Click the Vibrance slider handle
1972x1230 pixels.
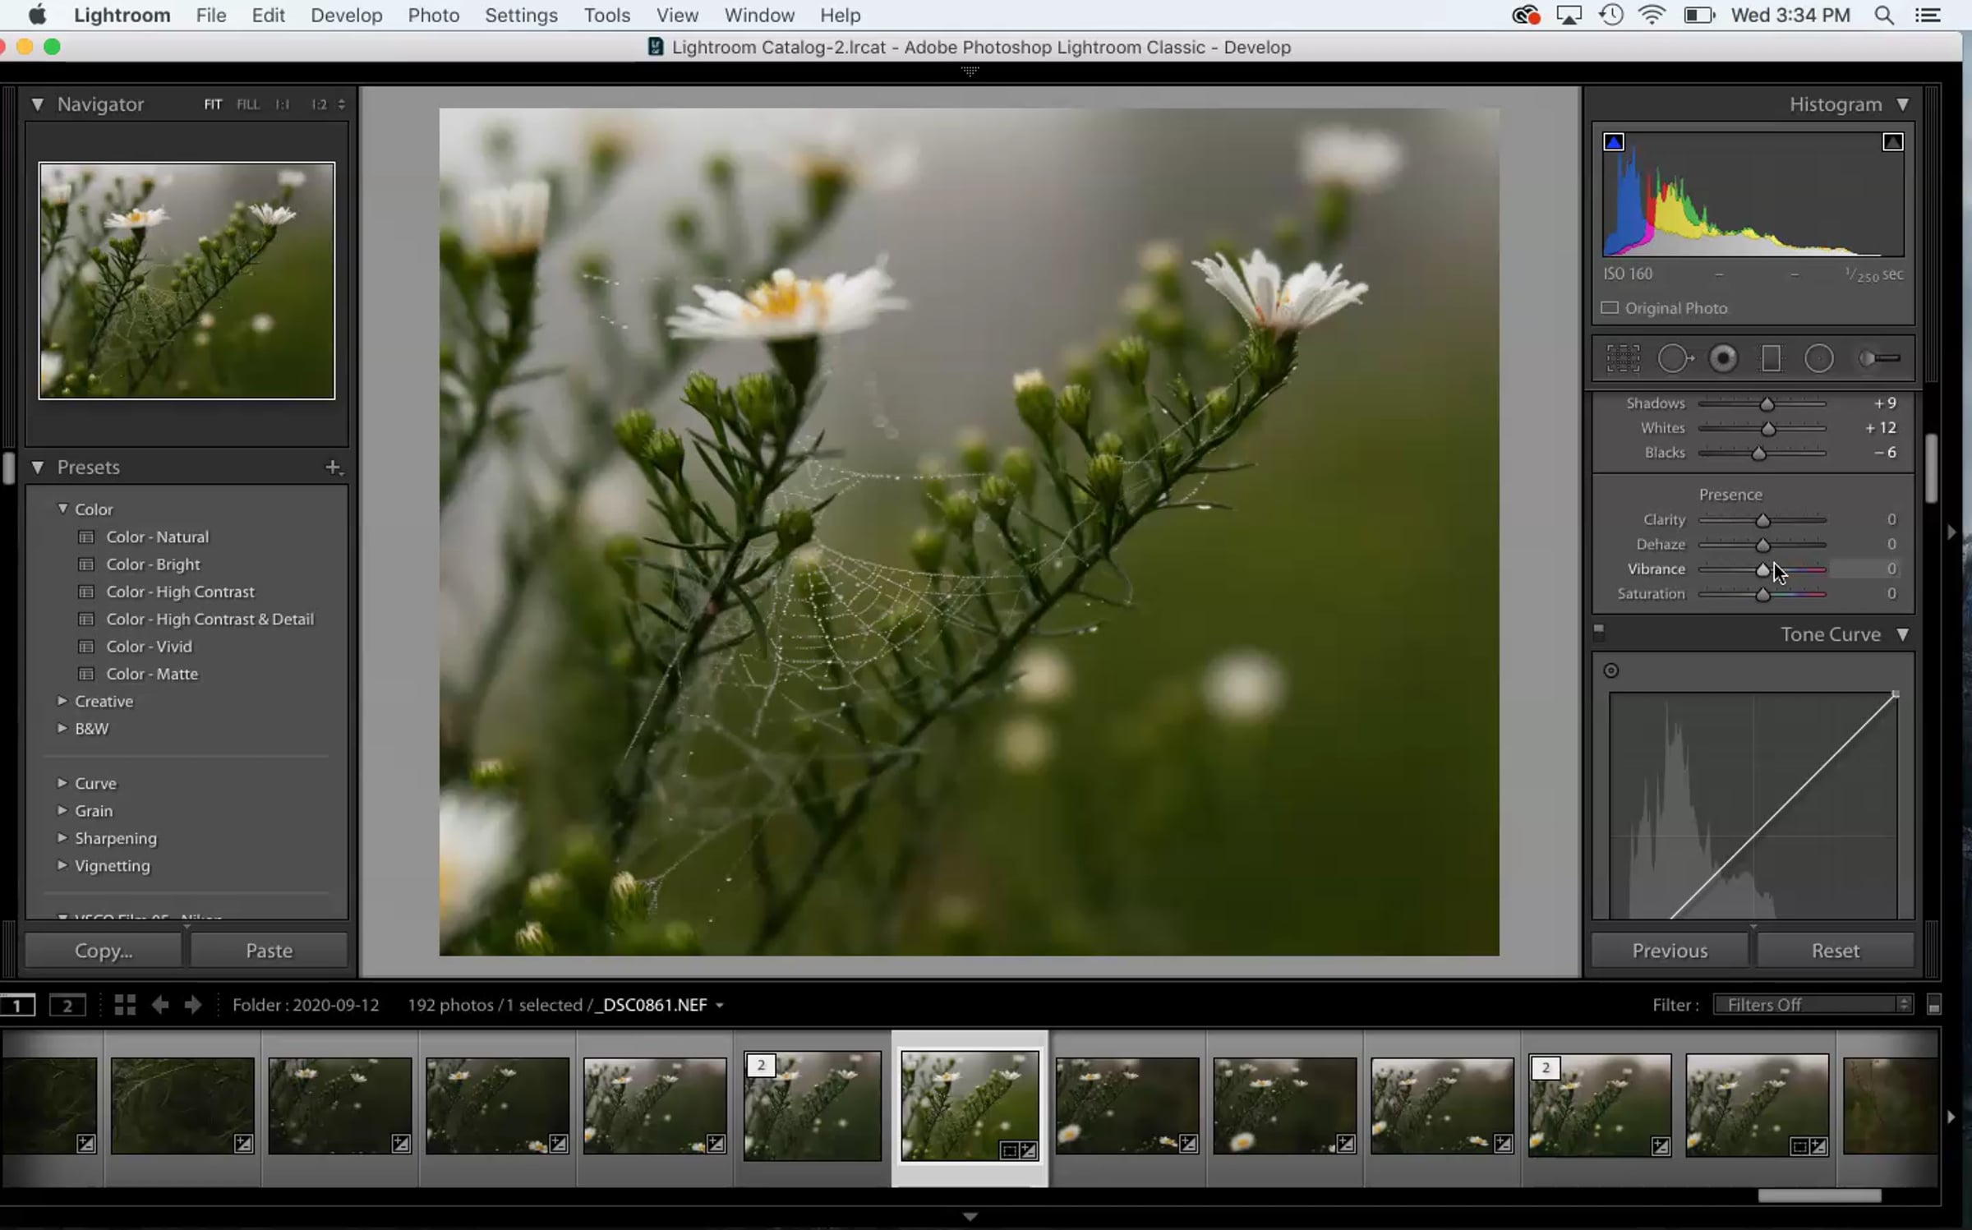(x=1762, y=569)
